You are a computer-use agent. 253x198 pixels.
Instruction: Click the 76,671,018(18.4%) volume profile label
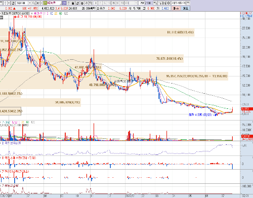tap(170, 59)
